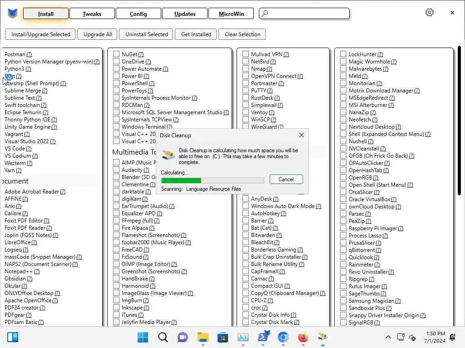Check the HandBrake checkbox
Image resolution: width=465 pixels, height=348 pixels.
(116, 279)
